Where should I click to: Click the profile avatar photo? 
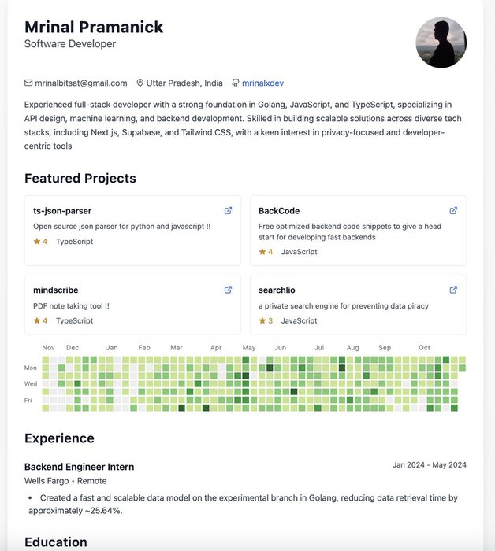pos(441,43)
